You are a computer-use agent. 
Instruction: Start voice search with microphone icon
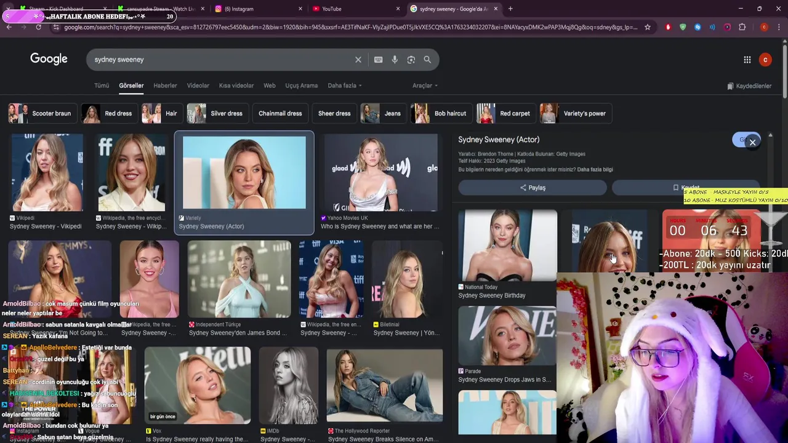point(395,60)
